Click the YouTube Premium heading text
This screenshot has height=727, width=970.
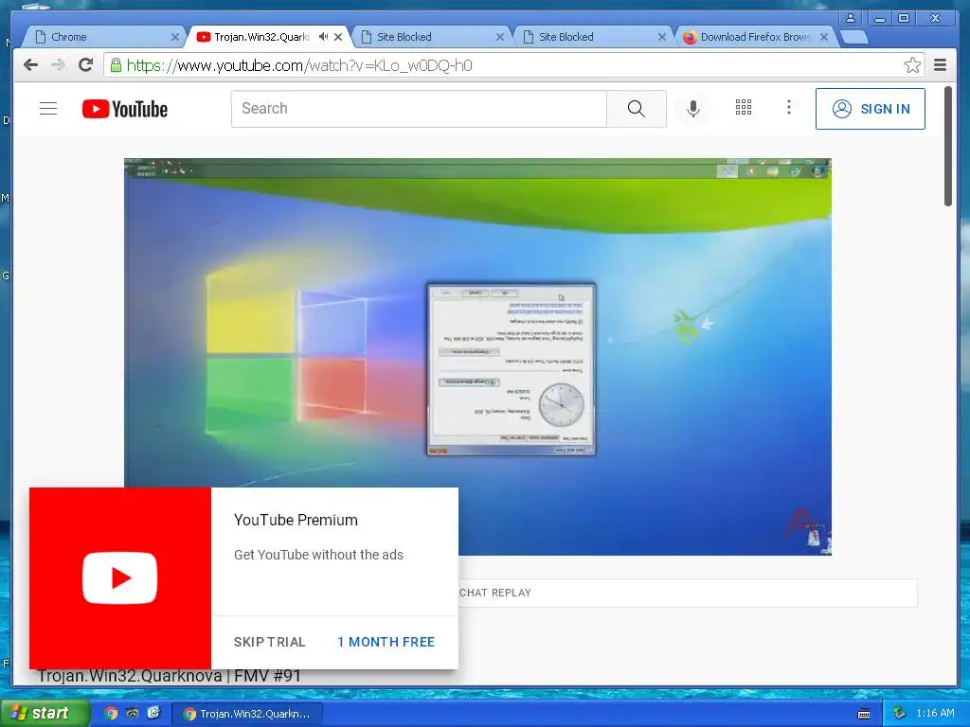coord(296,520)
